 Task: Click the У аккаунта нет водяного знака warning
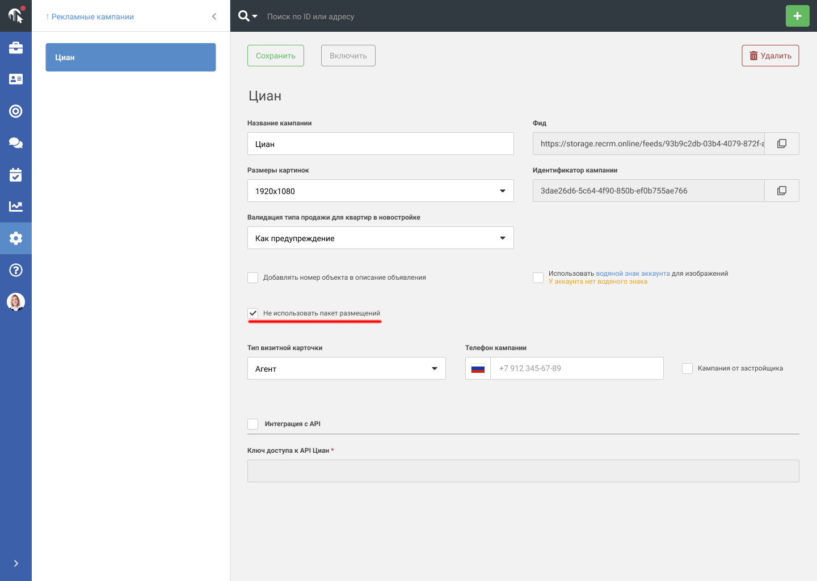(598, 281)
